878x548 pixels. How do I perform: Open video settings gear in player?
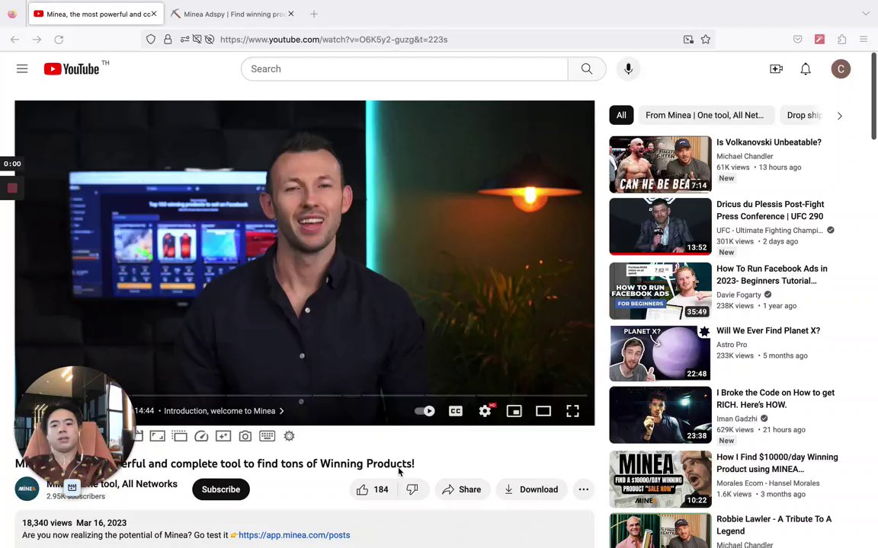pyautogui.click(x=485, y=411)
